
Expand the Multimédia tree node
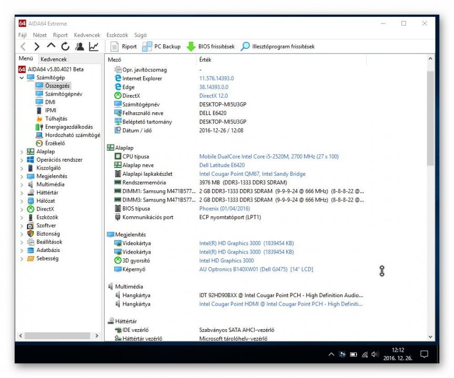22,184
